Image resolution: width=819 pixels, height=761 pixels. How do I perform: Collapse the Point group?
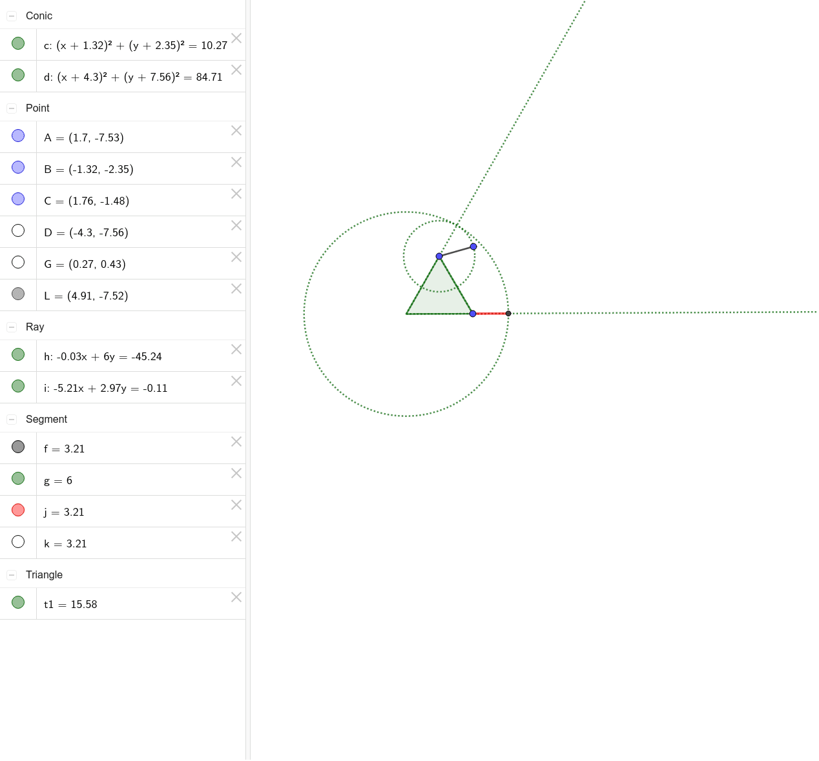click(12, 108)
